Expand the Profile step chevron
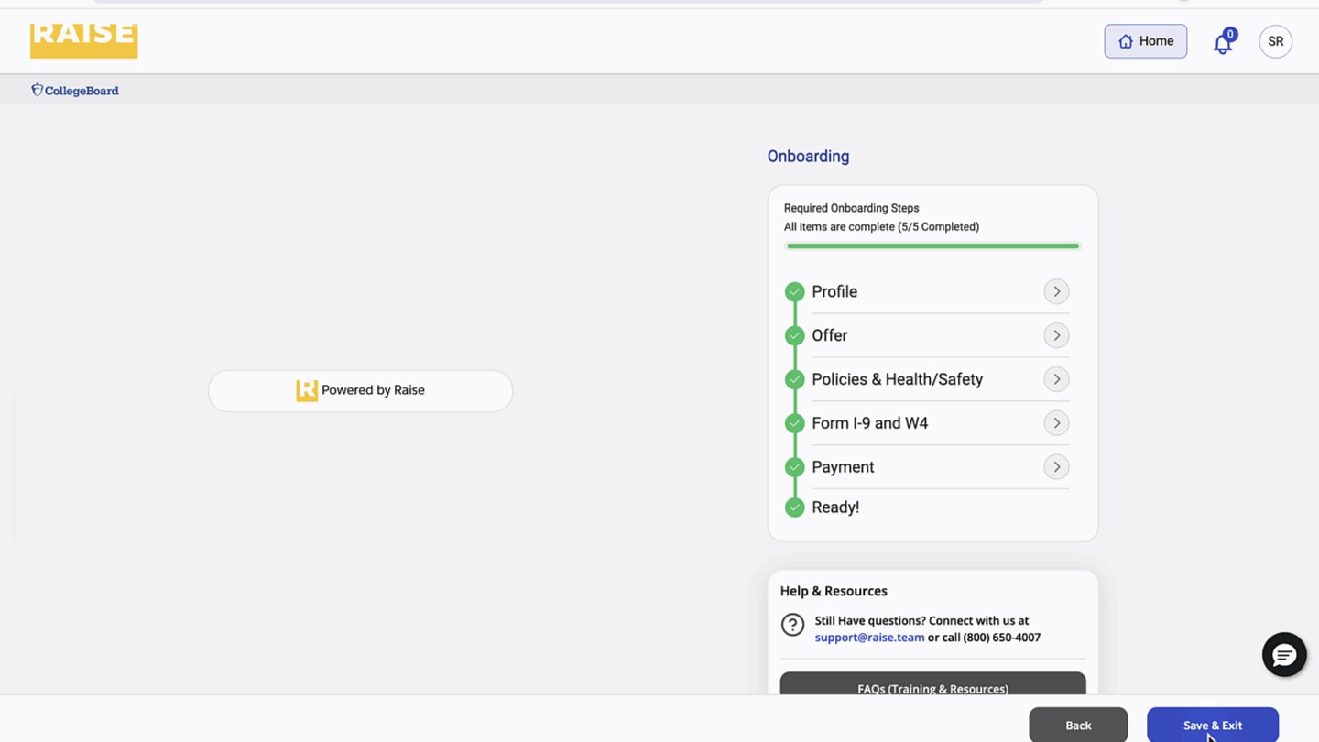 (x=1056, y=292)
